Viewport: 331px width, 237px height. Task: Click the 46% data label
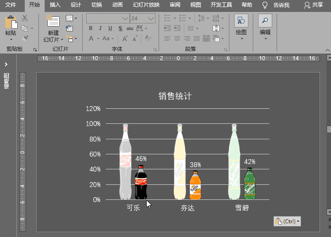coord(141,159)
